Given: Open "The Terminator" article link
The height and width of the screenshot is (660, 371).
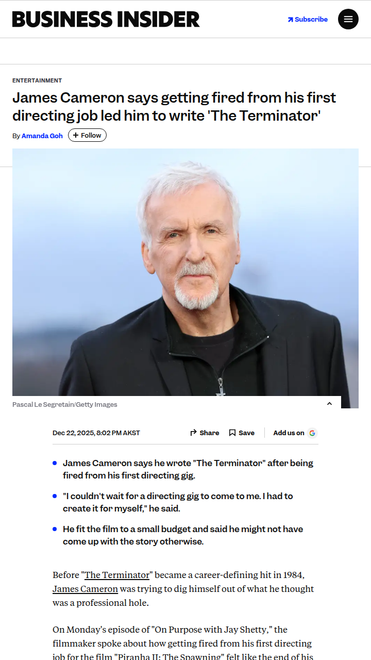Looking at the screenshot, I should (117, 574).
